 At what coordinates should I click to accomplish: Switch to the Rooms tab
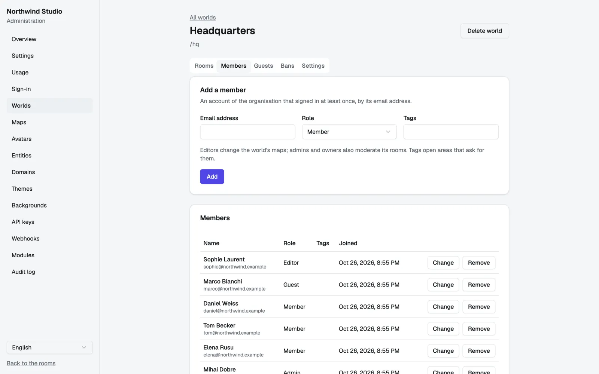click(204, 66)
